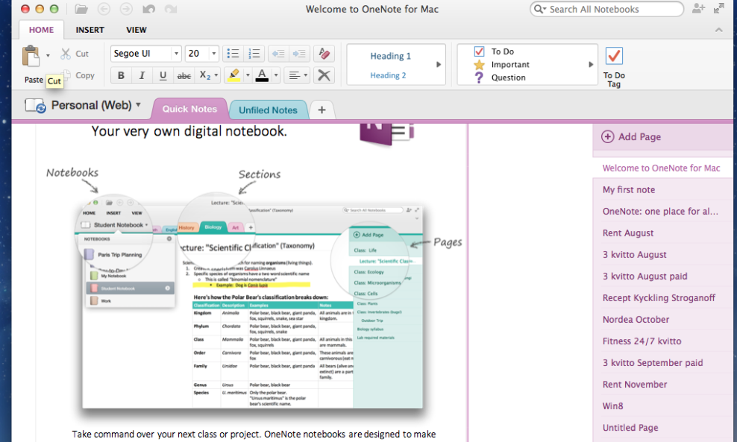Click the share notebook person icon
The width and height of the screenshot is (737, 442).
698,8
